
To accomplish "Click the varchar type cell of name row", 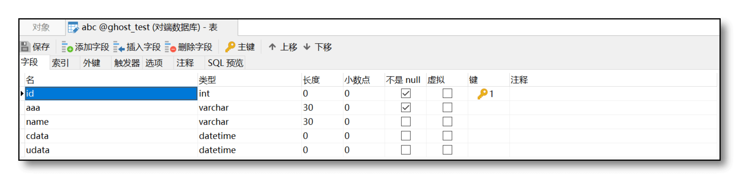I will (249, 122).
